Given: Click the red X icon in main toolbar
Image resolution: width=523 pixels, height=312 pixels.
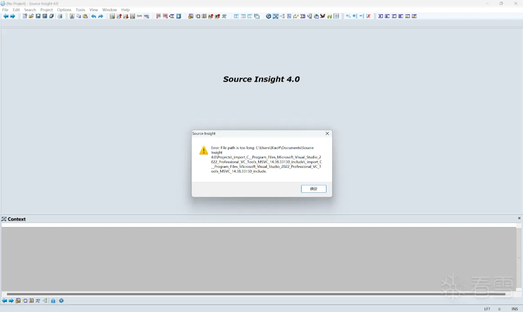Looking at the screenshot, I should [x=368, y=16].
